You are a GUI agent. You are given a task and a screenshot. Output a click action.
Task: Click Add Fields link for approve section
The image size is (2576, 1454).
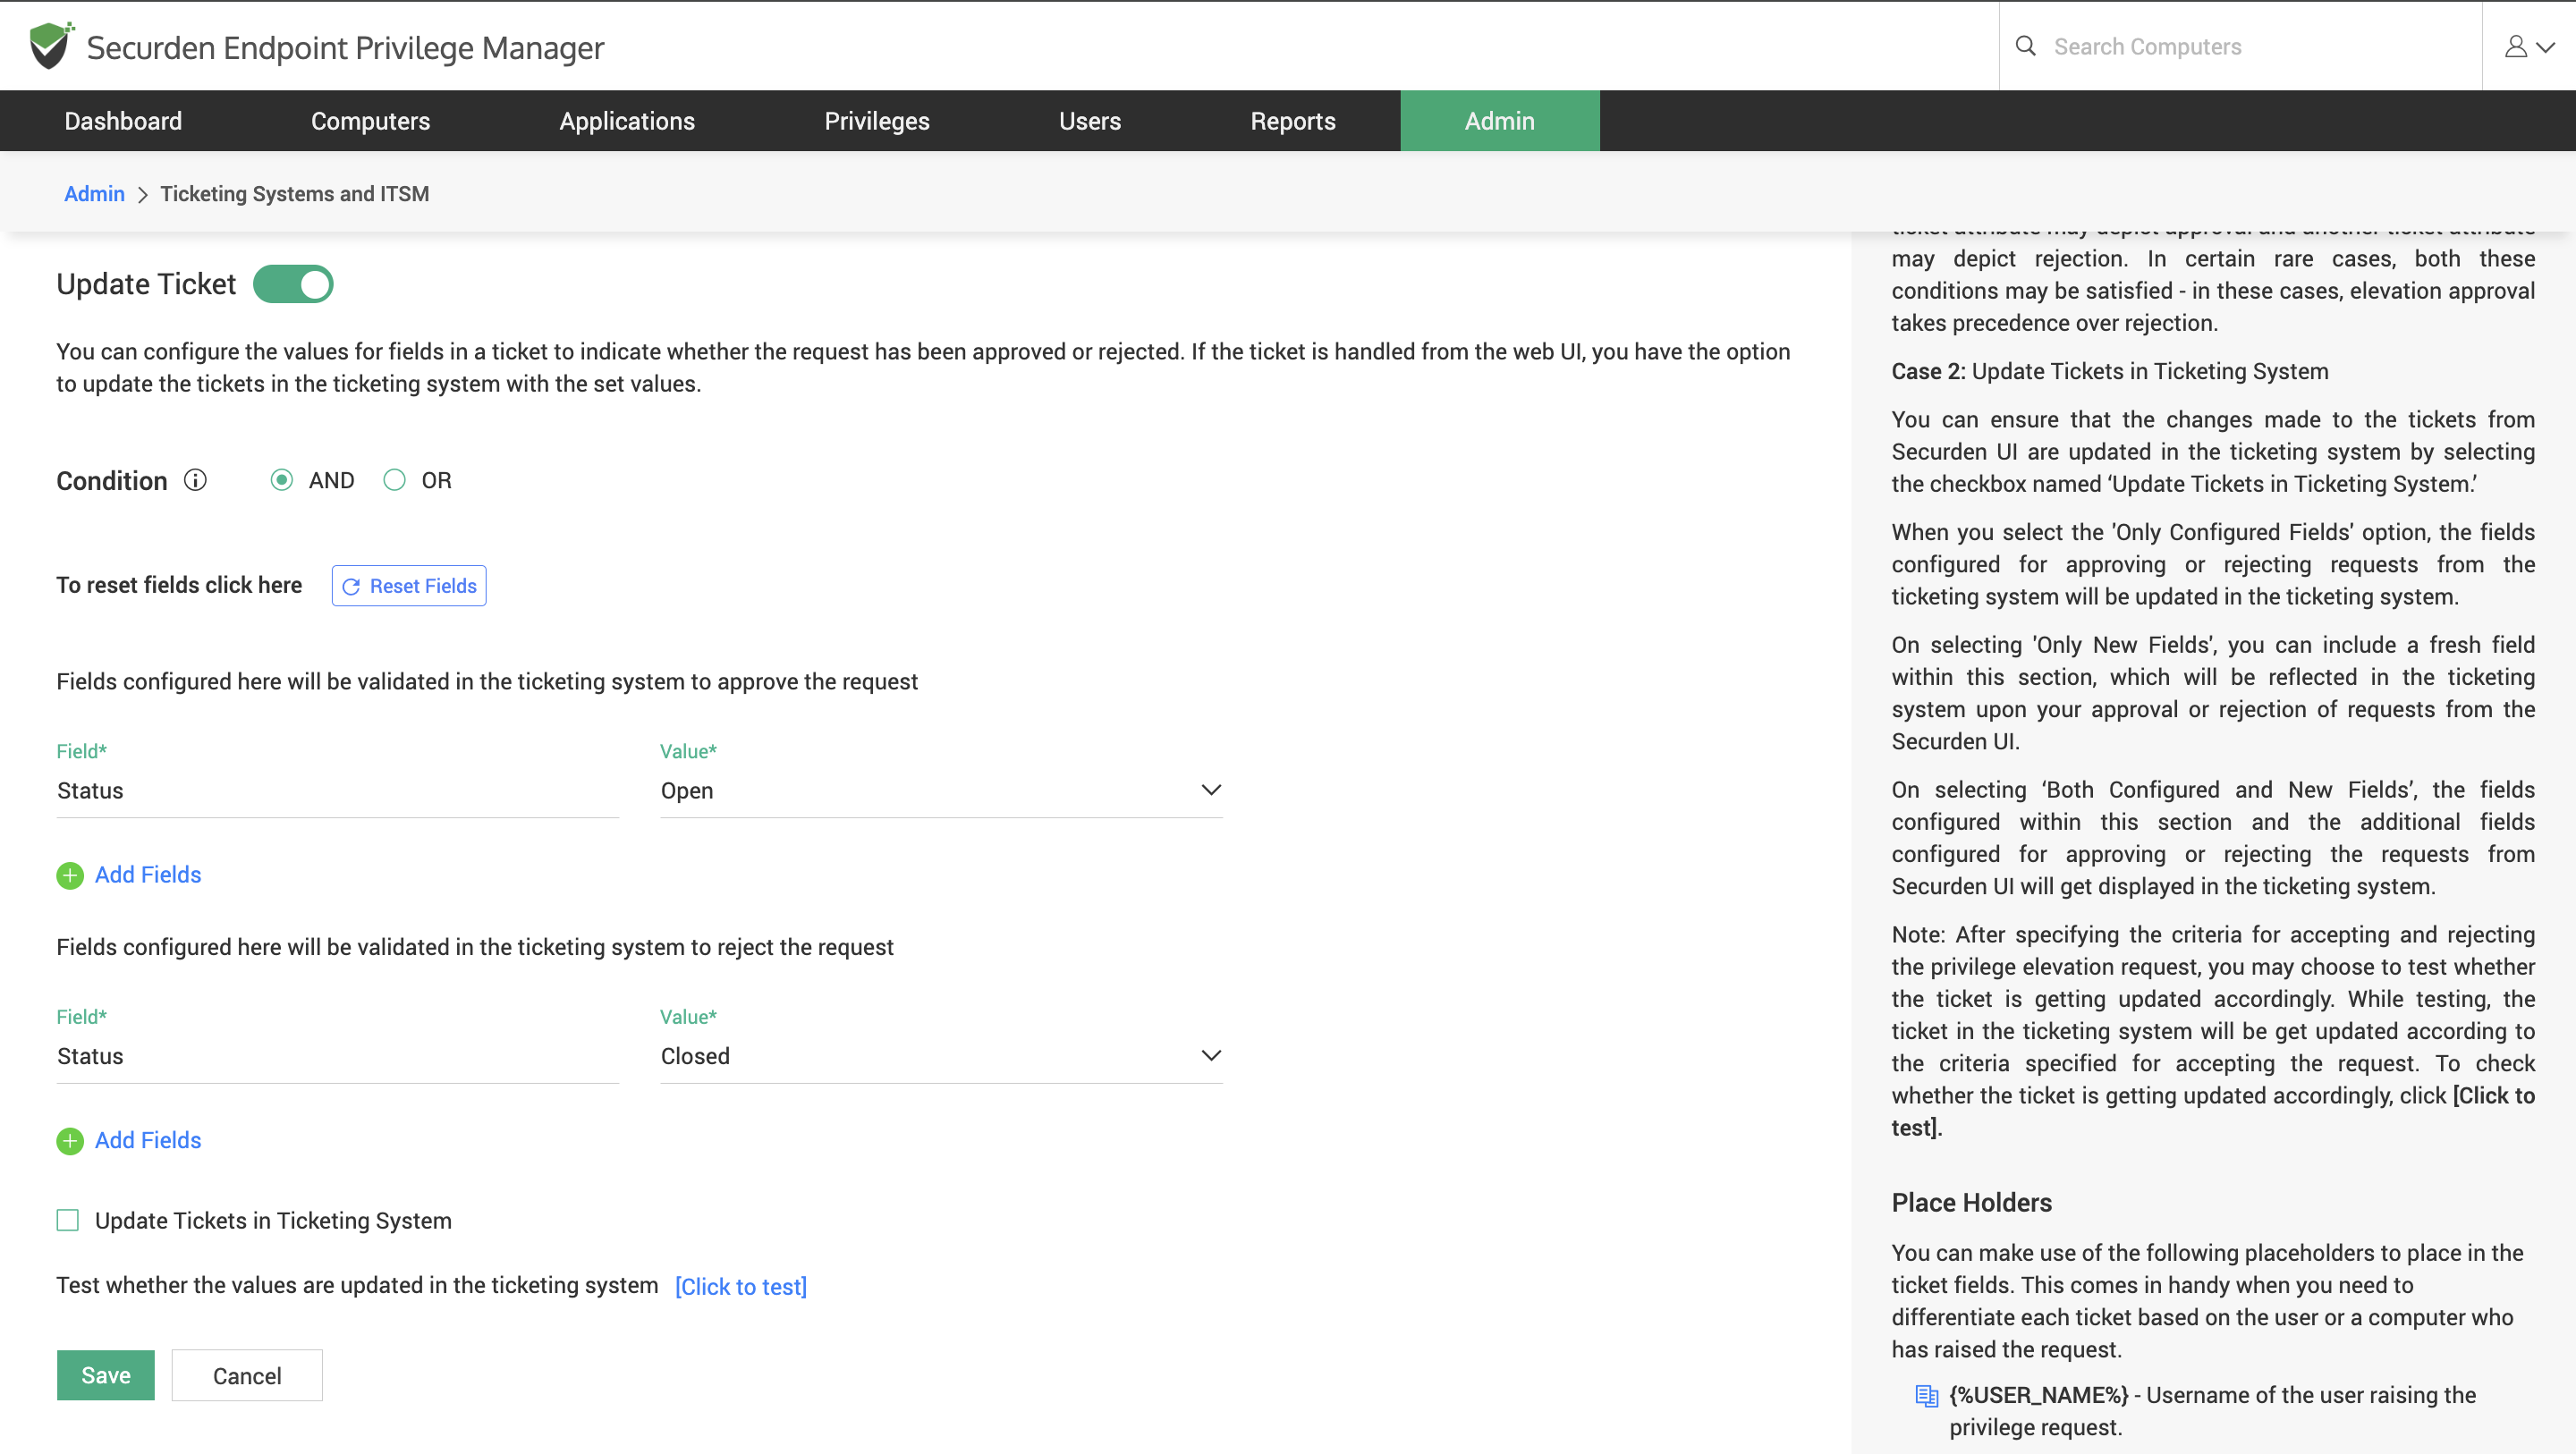(148, 876)
